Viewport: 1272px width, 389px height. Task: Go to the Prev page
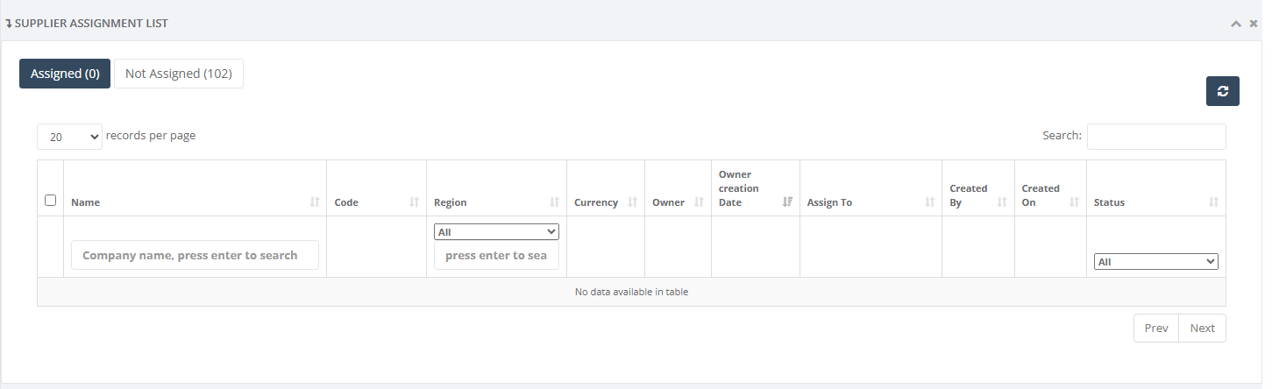click(x=1156, y=328)
